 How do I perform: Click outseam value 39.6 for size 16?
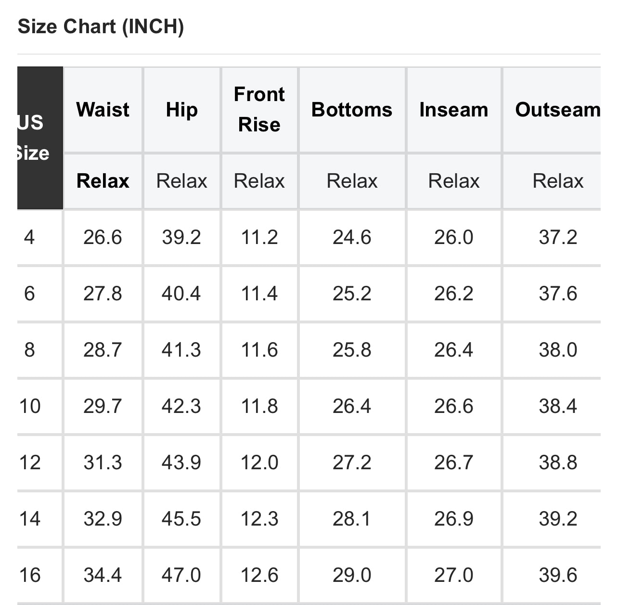(557, 575)
